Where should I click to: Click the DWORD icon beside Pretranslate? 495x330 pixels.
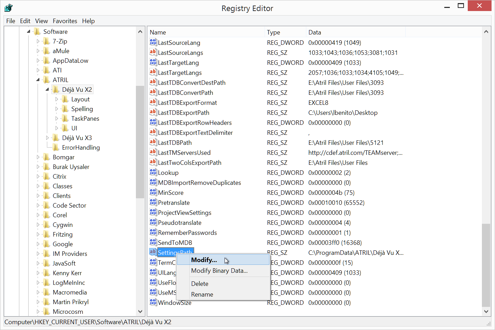coord(153,202)
